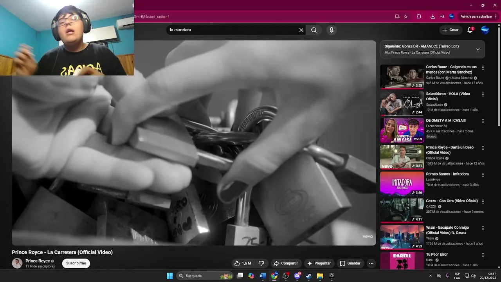501x282 pixels.
Task: Start voice search with the microphone icon
Action: click(332, 30)
